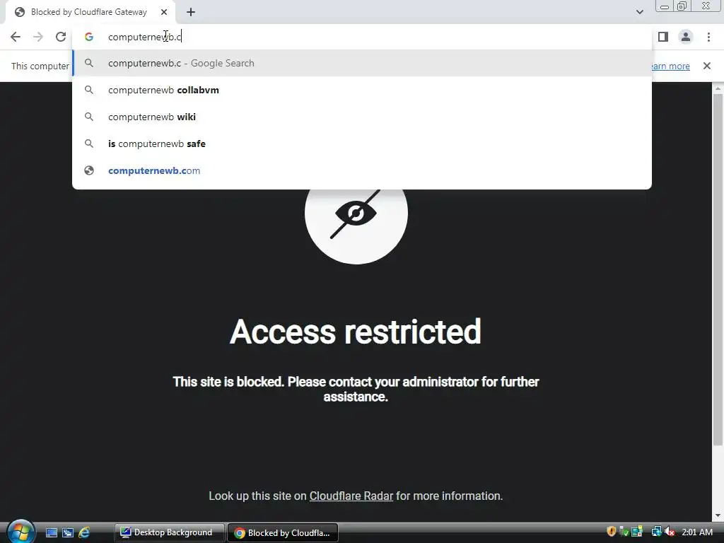Switch to the Desktop Background taskbar window
This screenshot has height=543, width=724.
pyautogui.click(x=169, y=532)
